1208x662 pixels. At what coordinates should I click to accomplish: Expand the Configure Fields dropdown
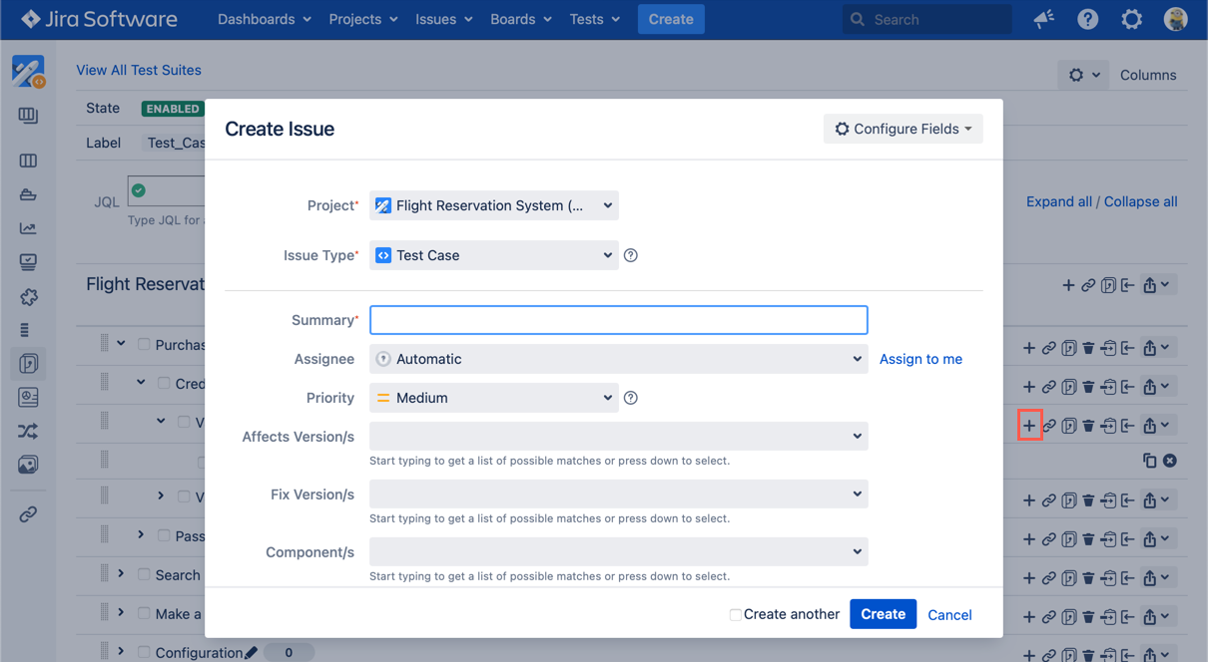pos(903,129)
